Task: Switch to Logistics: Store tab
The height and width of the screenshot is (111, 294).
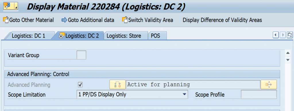Action: (x=124, y=36)
